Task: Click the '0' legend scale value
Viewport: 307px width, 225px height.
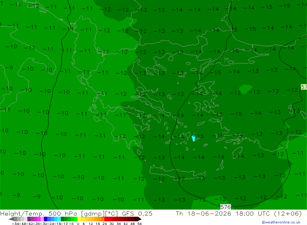Action: click(x=78, y=224)
